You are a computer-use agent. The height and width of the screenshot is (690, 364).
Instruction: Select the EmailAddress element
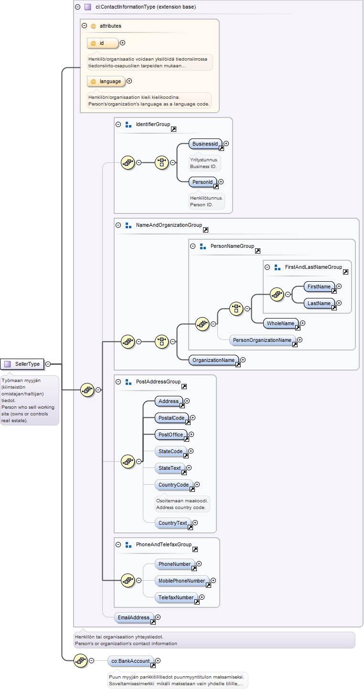pos(134,617)
